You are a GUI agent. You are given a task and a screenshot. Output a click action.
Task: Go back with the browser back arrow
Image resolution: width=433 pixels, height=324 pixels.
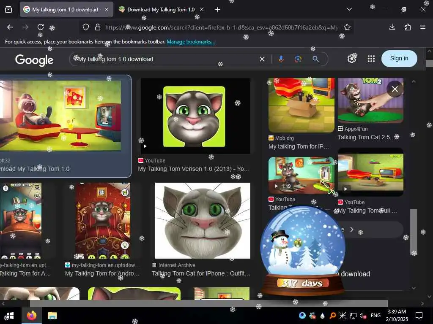10,27
